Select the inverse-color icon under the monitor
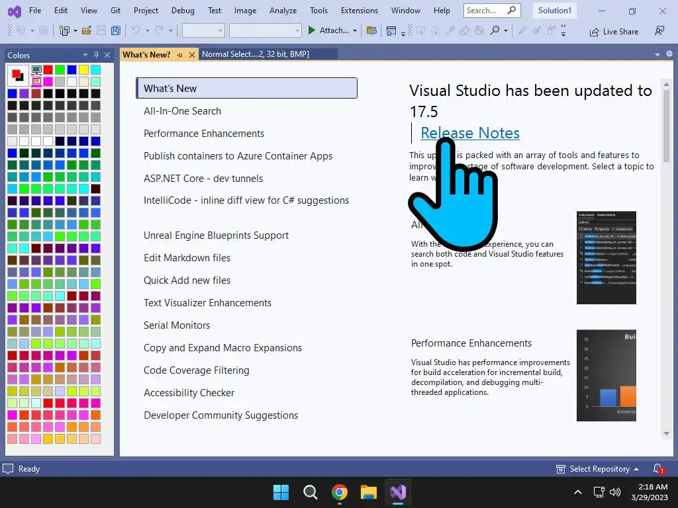 37,81
